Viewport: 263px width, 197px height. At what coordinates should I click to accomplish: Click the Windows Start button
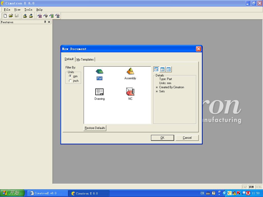(x=12, y=193)
